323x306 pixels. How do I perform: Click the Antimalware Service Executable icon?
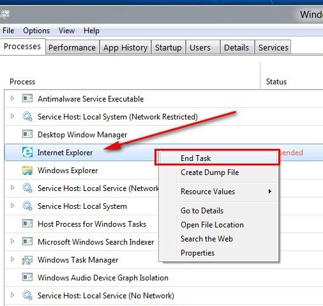[x=27, y=98]
